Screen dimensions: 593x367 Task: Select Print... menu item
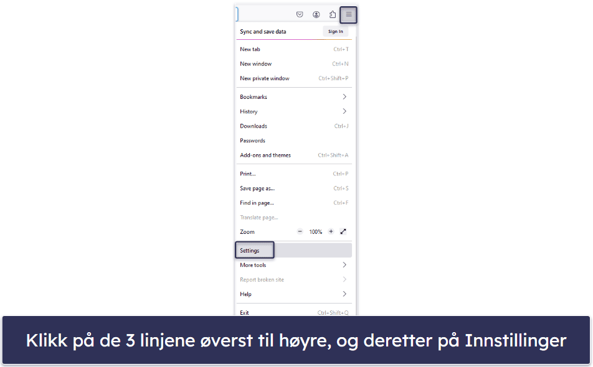click(x=294, y=174)
